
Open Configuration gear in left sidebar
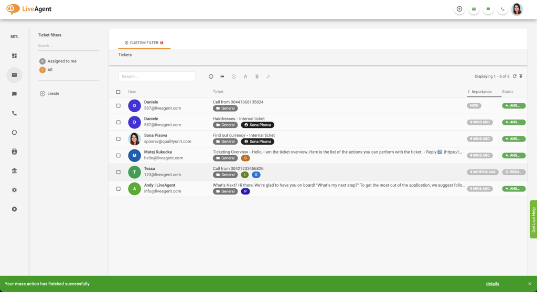[14, 190]
